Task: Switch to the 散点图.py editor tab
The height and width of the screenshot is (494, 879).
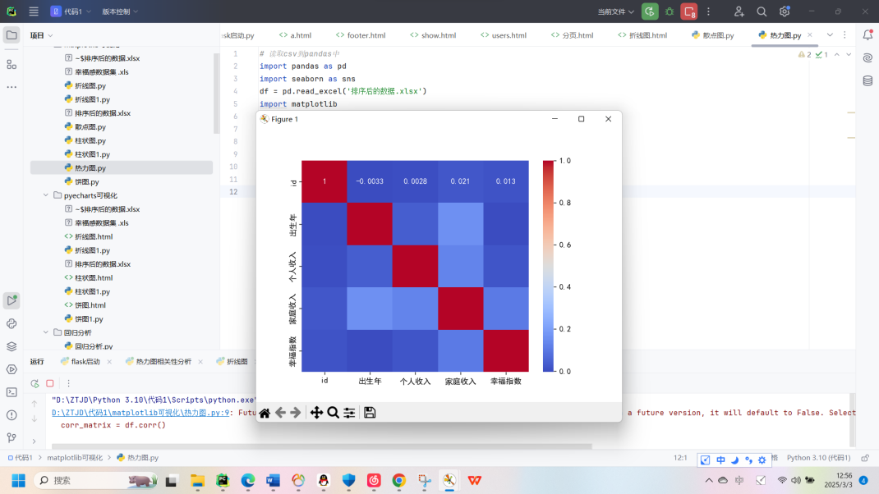Action: pyautogui.click(x=712, y=35)
